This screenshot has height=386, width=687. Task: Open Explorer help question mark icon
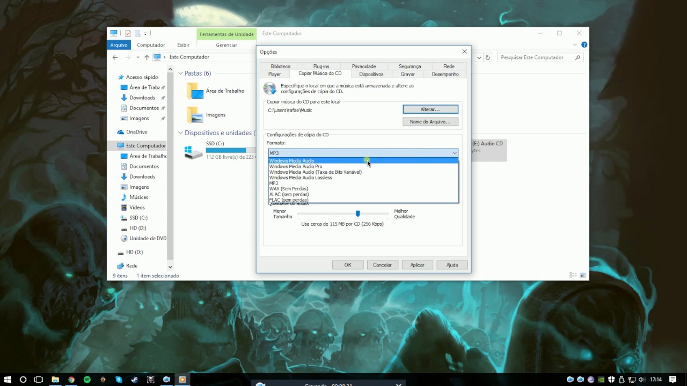coord(584,45)
